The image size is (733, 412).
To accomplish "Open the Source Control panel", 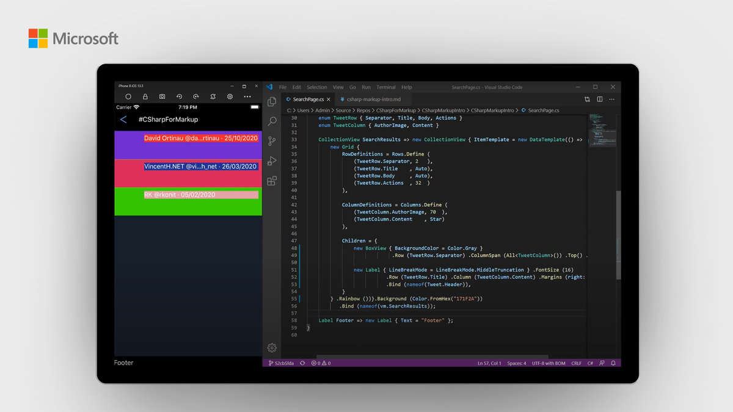I will click(x=272, y=140).
